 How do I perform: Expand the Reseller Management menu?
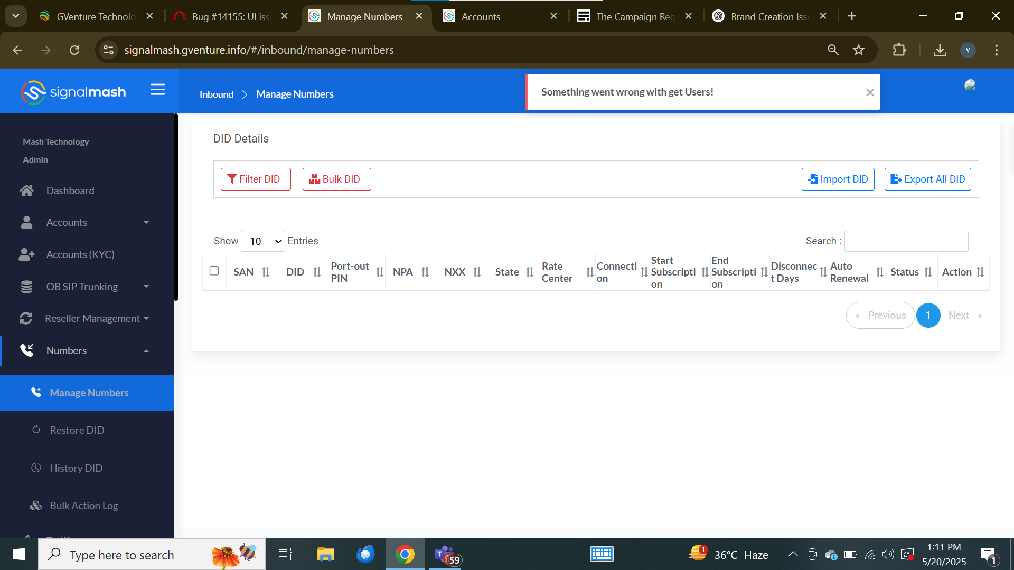(x=87, y=318)
